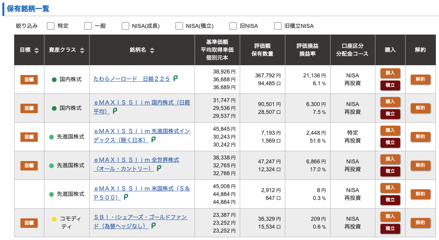Image resolution: width=439 pixels, height=240 pixels.
Task: Sort by 銘柄名 using the header arrows
Action: [x=152, y=50]
